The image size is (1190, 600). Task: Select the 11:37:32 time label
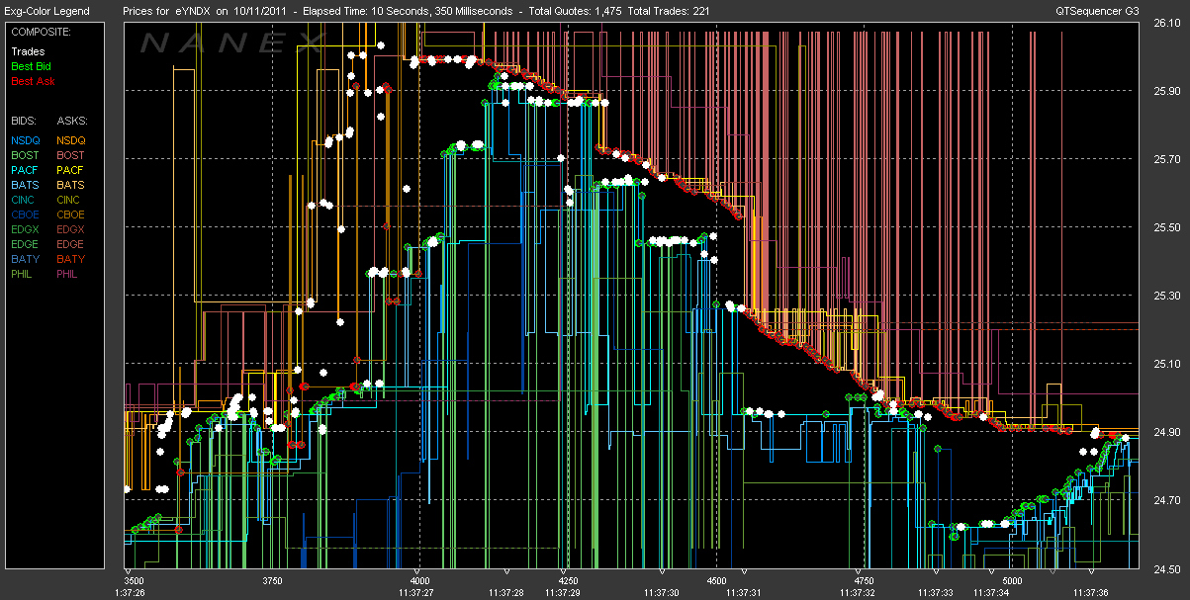point(858,592)
